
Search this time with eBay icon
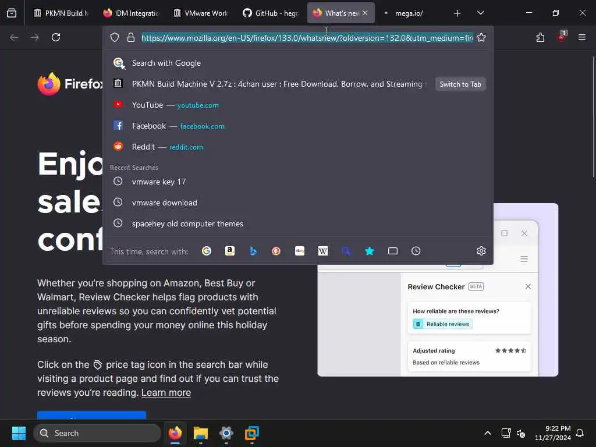tap(300, 251)
